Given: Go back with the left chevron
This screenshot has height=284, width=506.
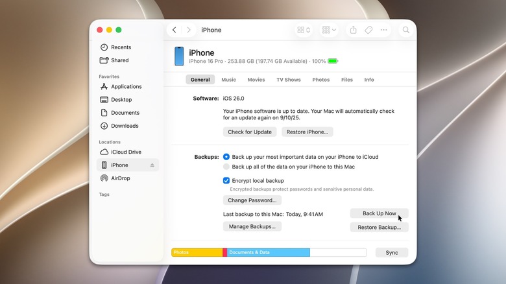Looking at the screenshot, I should click(175, 30).
